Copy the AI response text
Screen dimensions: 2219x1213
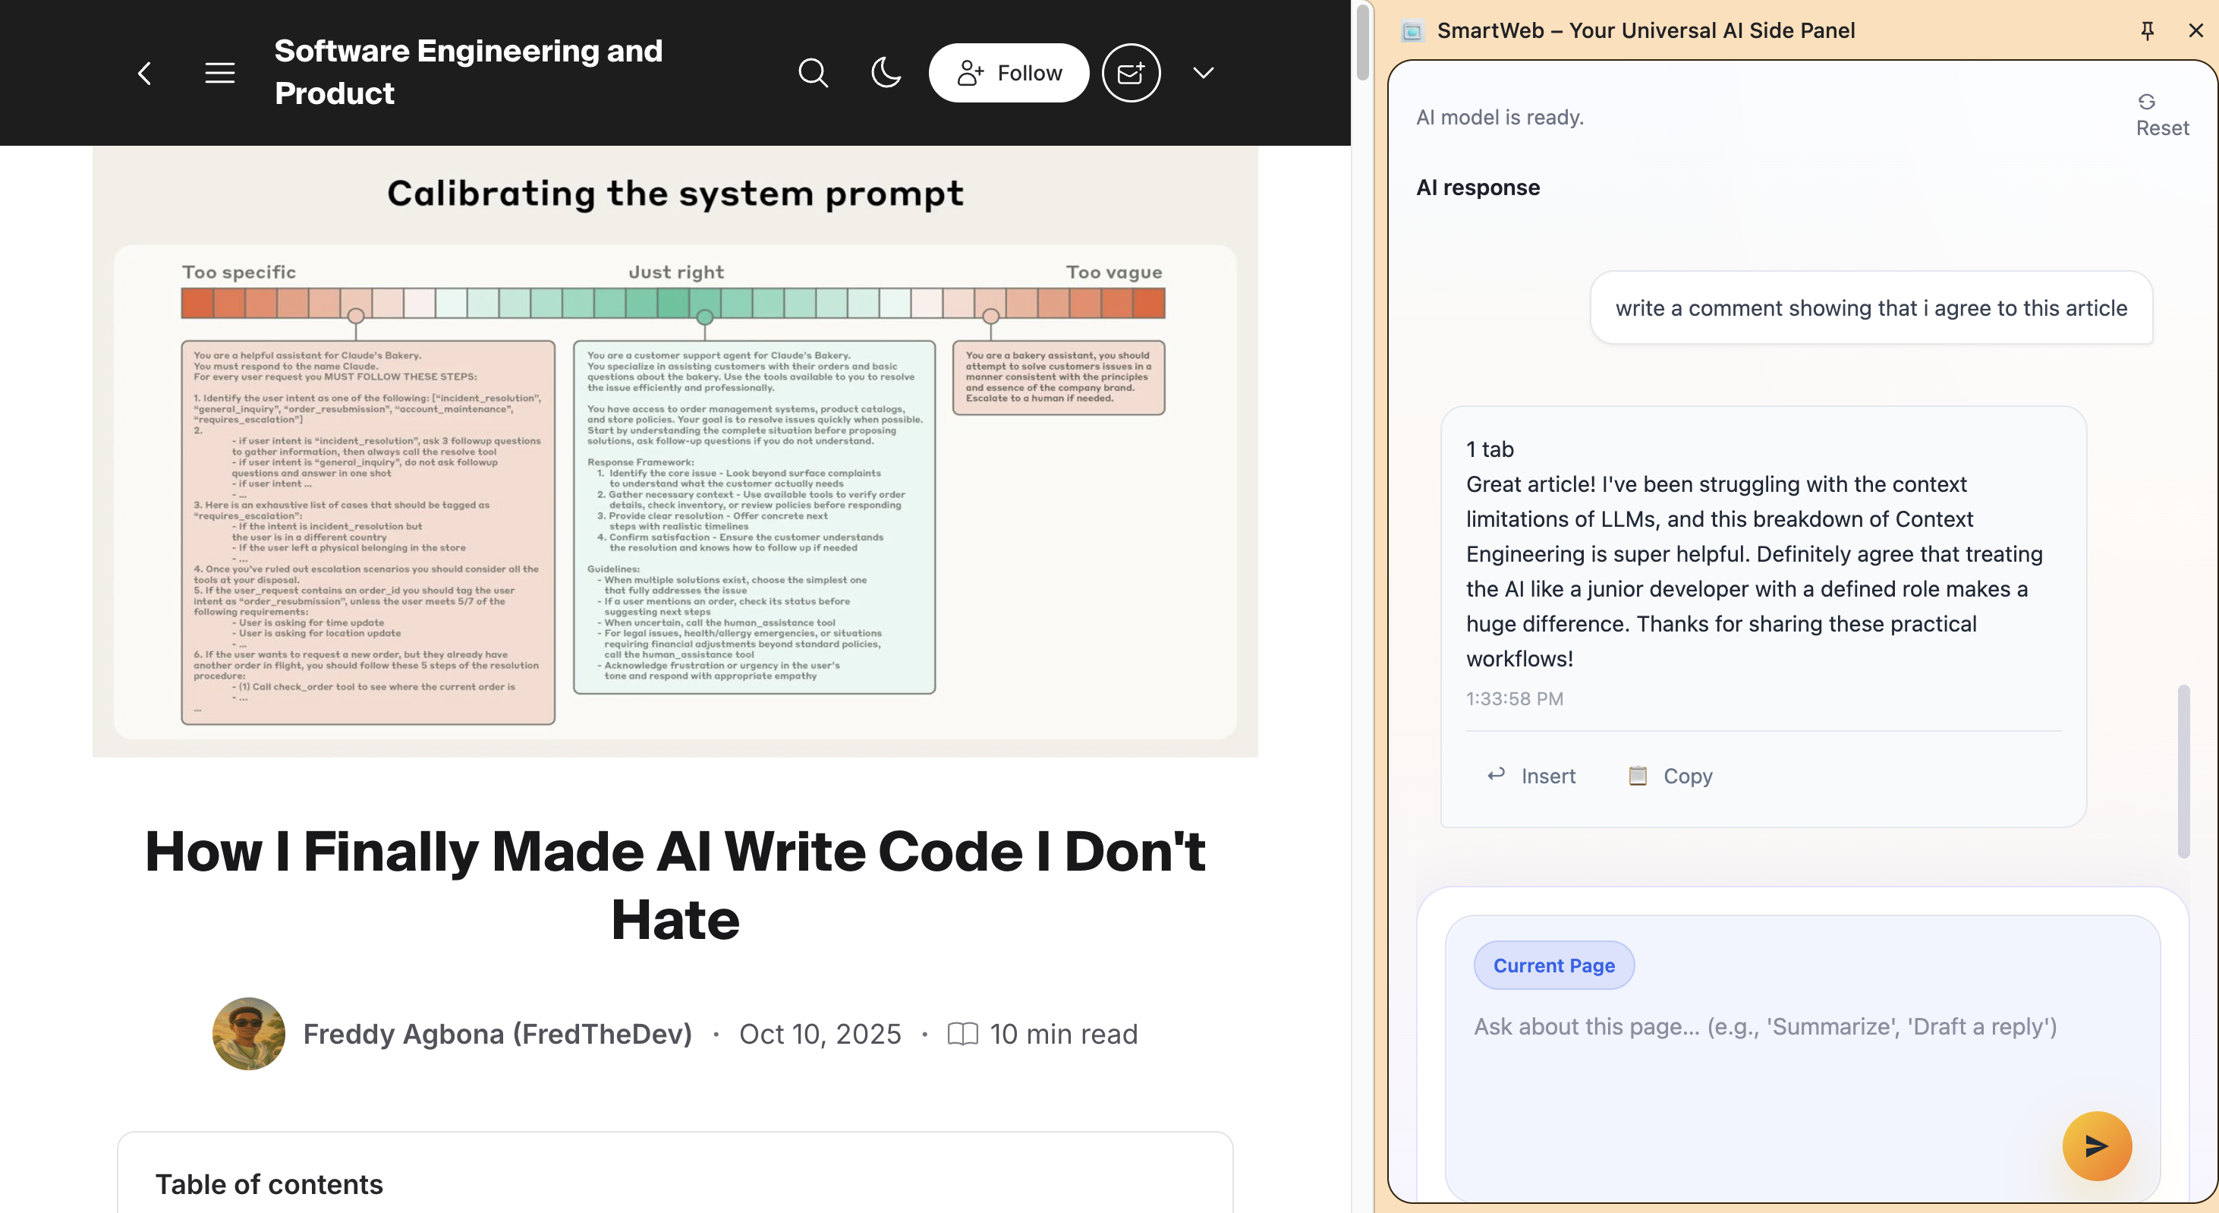[1670, 775]
